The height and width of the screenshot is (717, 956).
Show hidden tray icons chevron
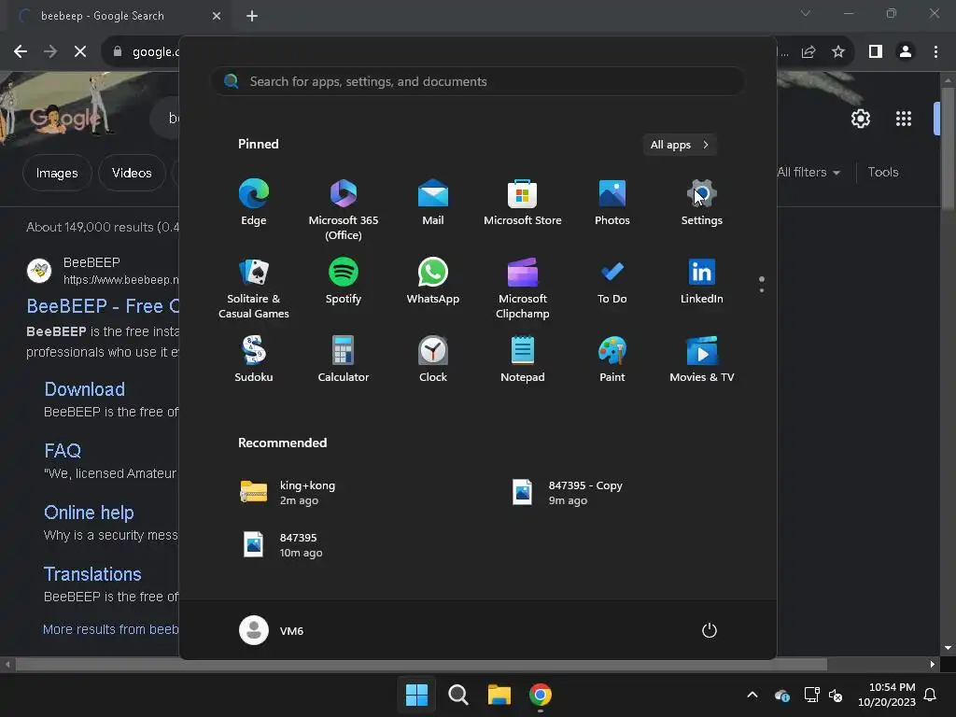click(752, 695)
